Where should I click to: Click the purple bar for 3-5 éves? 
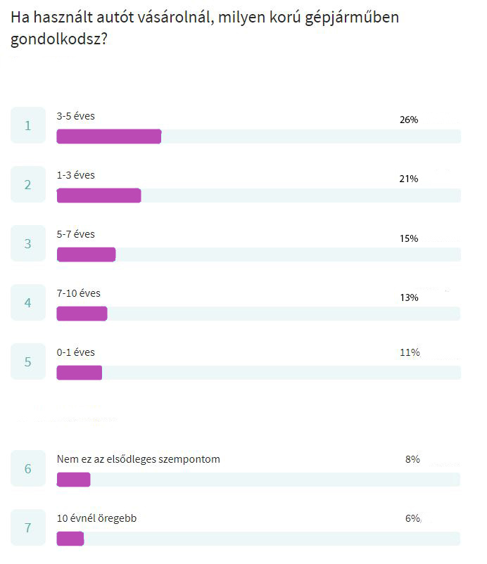pyautogui.click(x=108, y=136)
